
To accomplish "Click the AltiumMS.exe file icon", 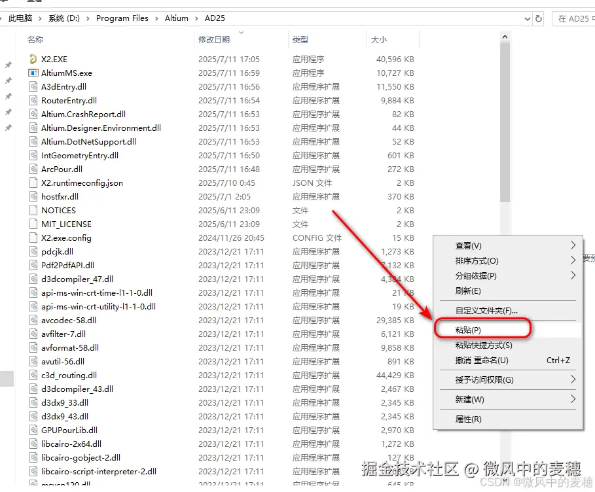I will (33, 73).
